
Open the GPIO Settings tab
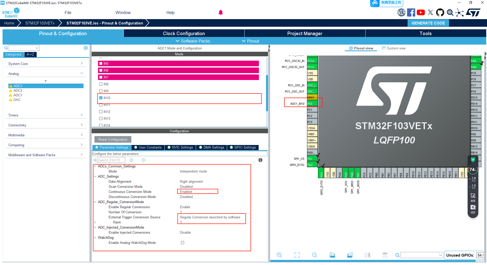(243, 147)
